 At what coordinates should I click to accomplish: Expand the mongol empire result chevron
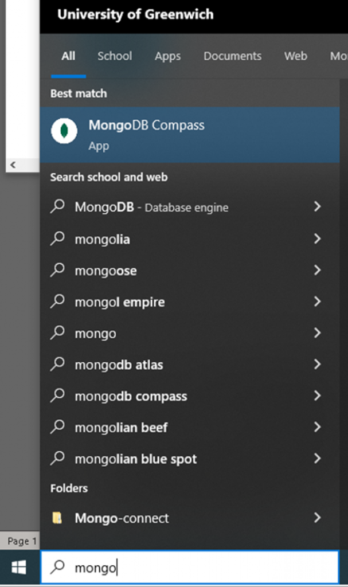point(317,302)
